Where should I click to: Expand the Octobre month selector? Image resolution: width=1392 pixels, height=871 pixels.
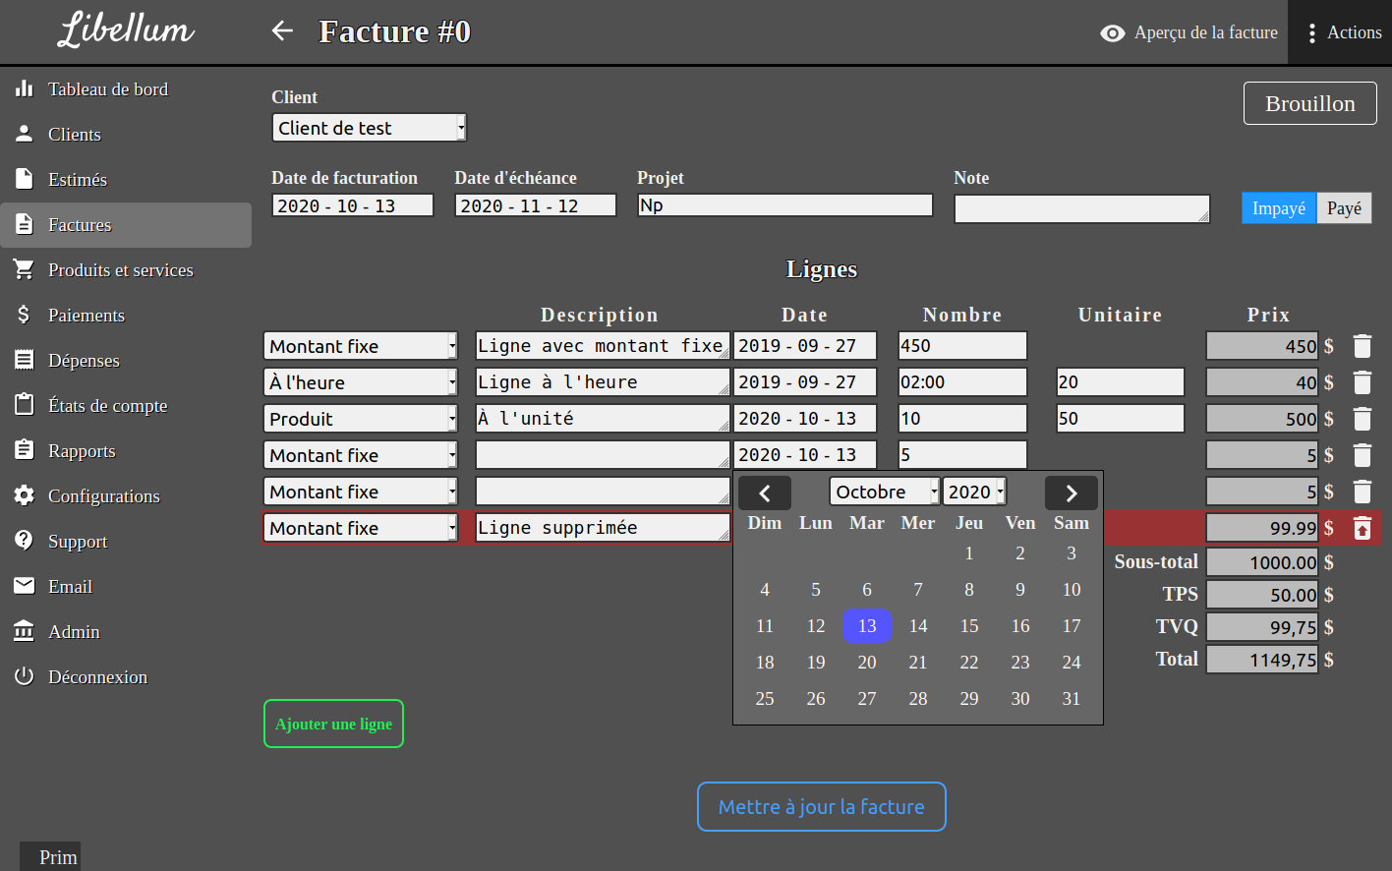pos(885,492)
